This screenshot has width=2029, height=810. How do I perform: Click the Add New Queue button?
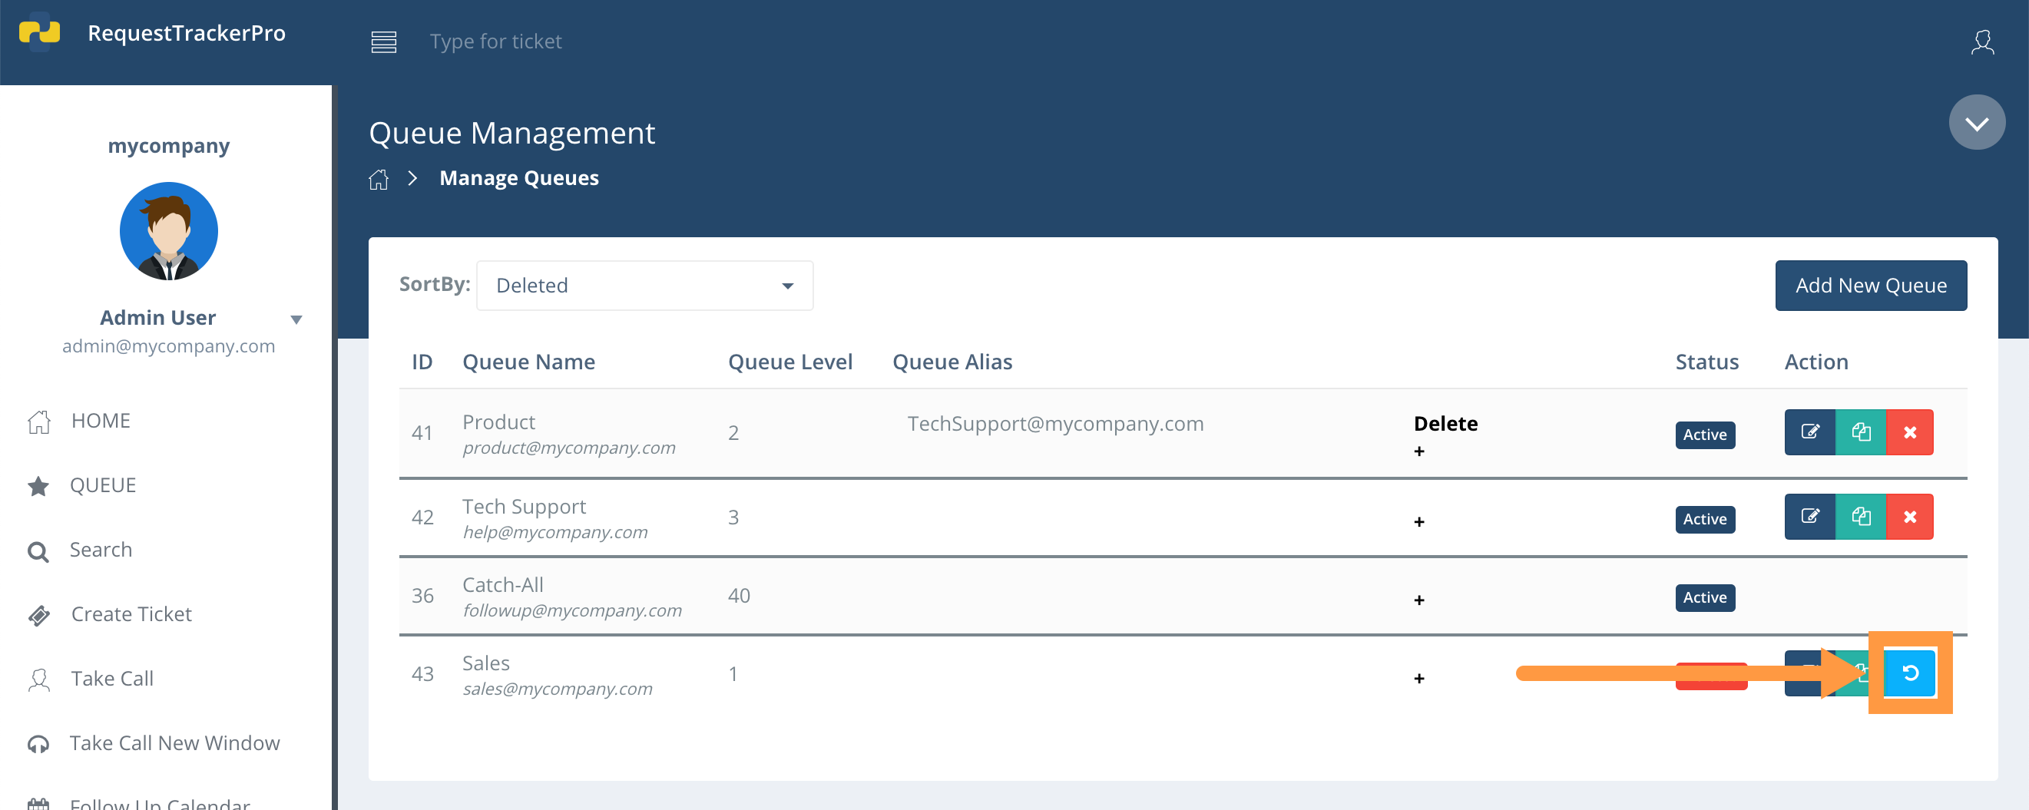click(1871, 285)
